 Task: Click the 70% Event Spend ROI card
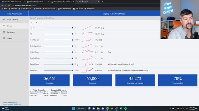pyautogui.click(x=178, y=80)
